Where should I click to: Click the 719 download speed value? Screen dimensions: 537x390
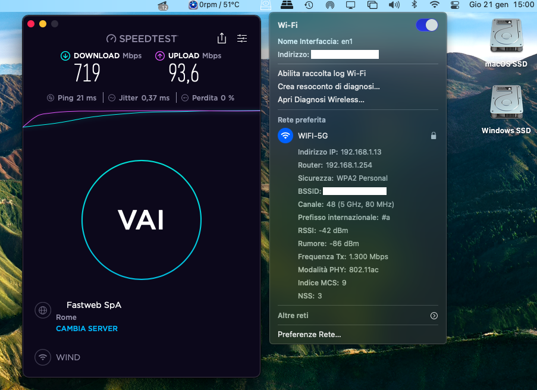(87, 73)
